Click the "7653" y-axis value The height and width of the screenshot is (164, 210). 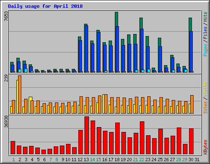point(6,16)
